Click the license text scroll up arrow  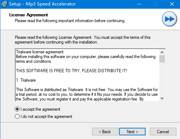pos(162,52)
